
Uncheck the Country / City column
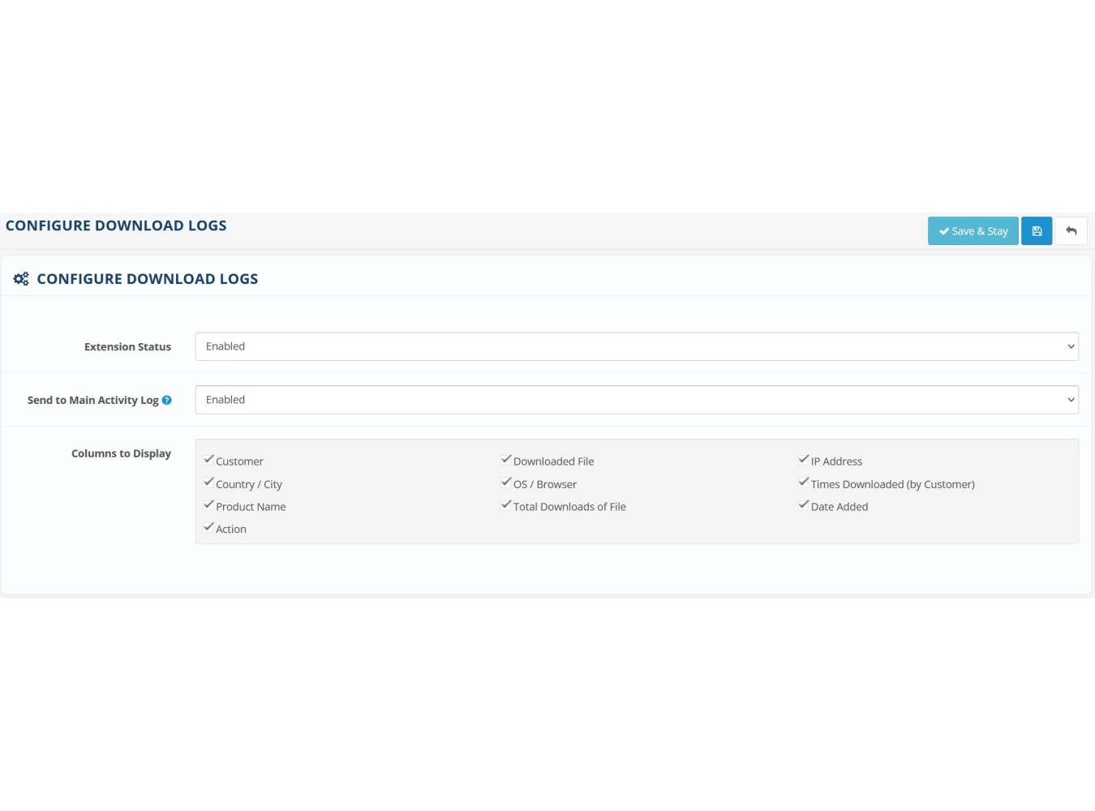(x=209, y=483)
